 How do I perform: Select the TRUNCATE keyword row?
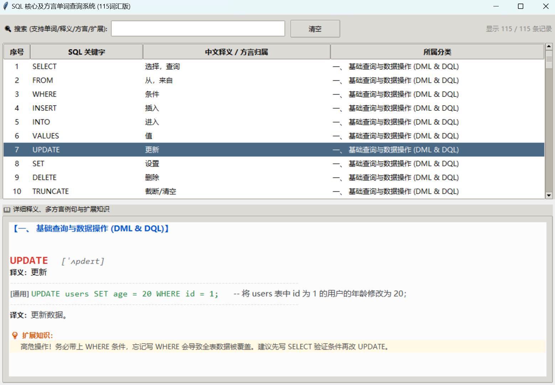click(x=274, y=191)
